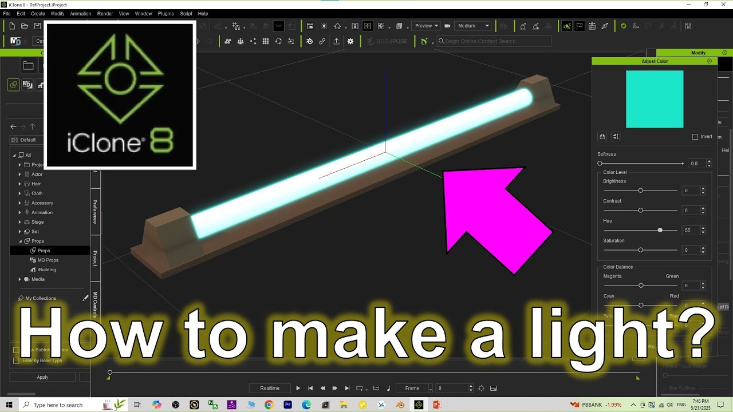The height and width of the screenshot is (412, 733).
Task: Click the Premiere Pro icon in taskbar
Action: click(288, 405)
